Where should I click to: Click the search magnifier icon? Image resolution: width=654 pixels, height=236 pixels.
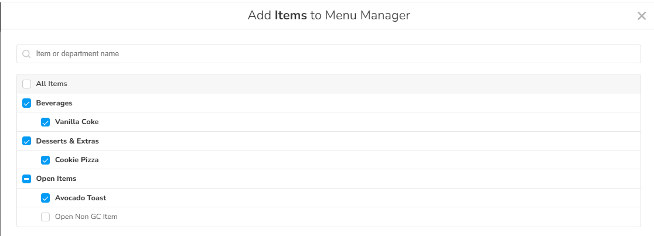point(26,54)
